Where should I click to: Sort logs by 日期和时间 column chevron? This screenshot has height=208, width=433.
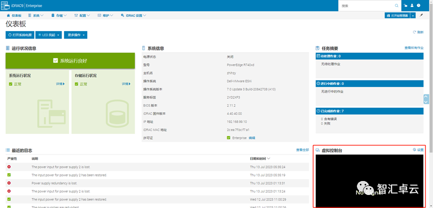coord(268,158)
